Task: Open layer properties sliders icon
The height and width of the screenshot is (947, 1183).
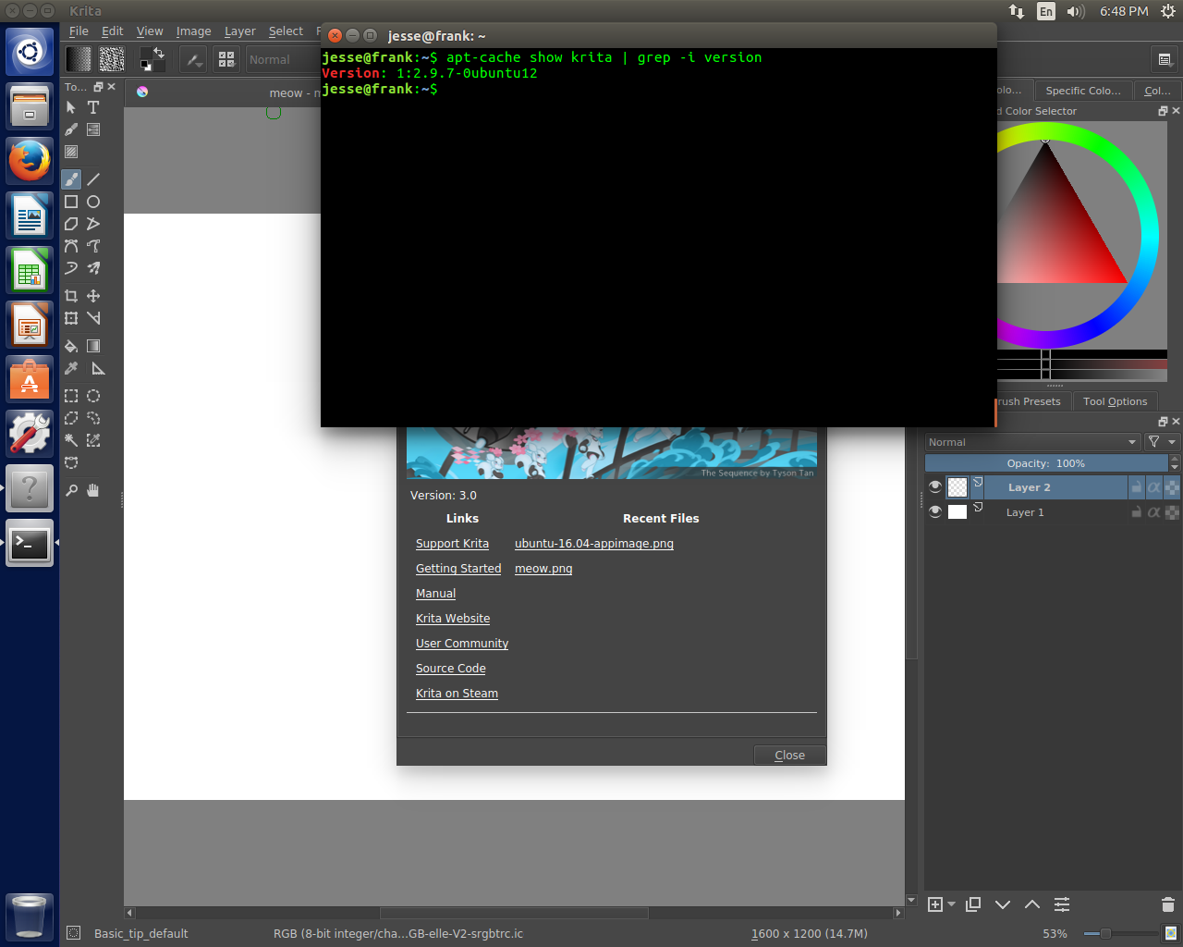Action: click(1062, 904)
